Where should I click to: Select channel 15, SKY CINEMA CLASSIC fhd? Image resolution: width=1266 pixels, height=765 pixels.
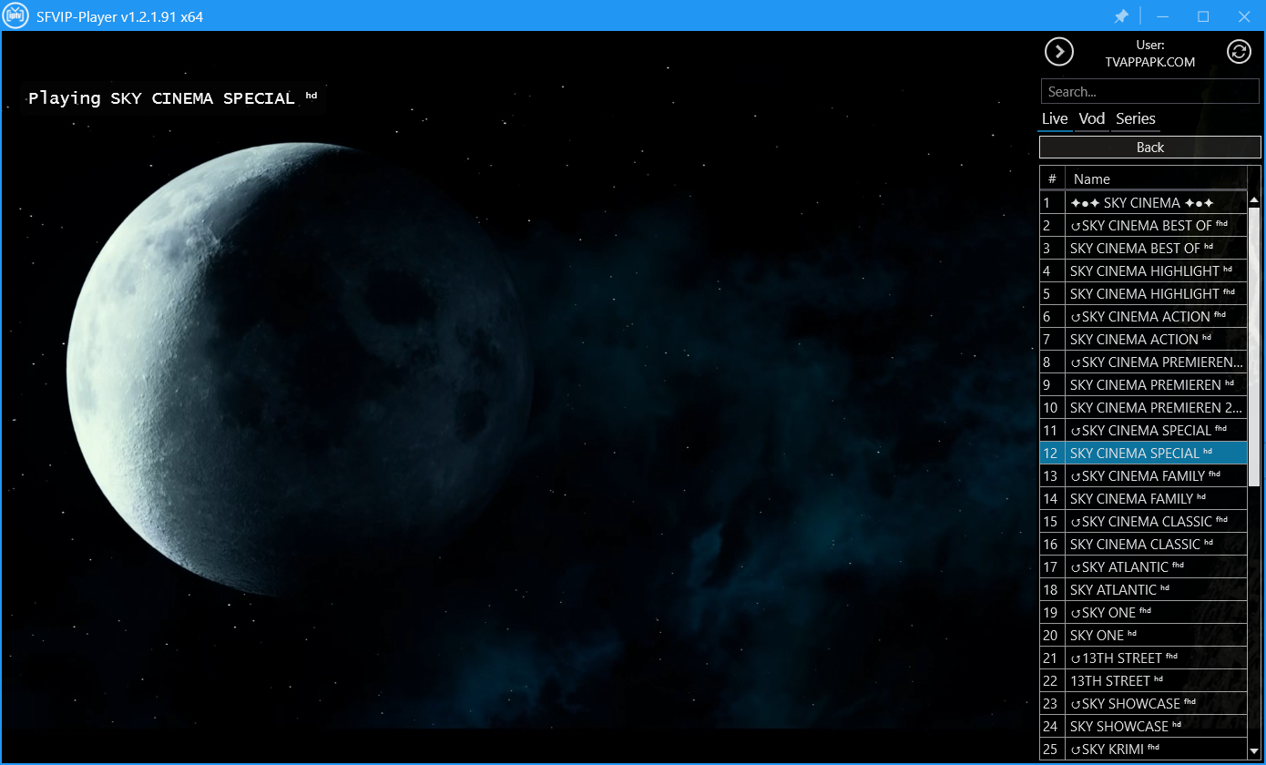1144,522
